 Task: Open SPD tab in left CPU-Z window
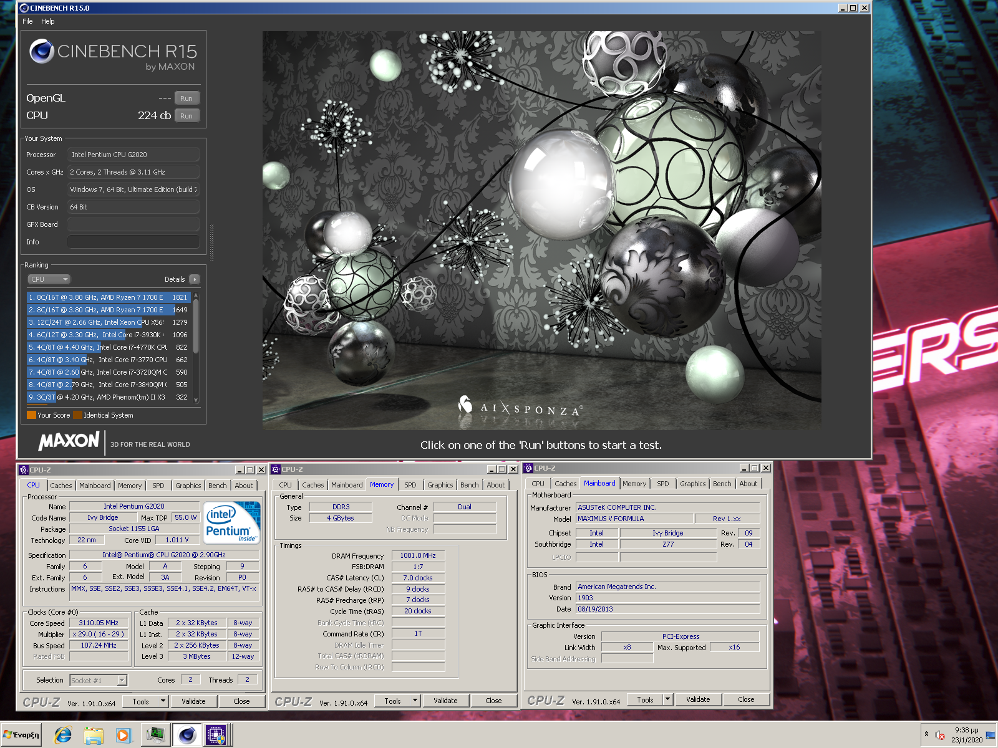158,486
